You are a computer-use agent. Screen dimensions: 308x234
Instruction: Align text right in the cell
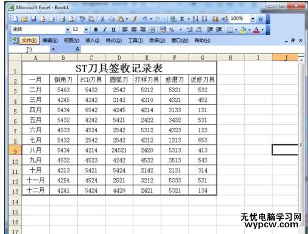[142, 30]
